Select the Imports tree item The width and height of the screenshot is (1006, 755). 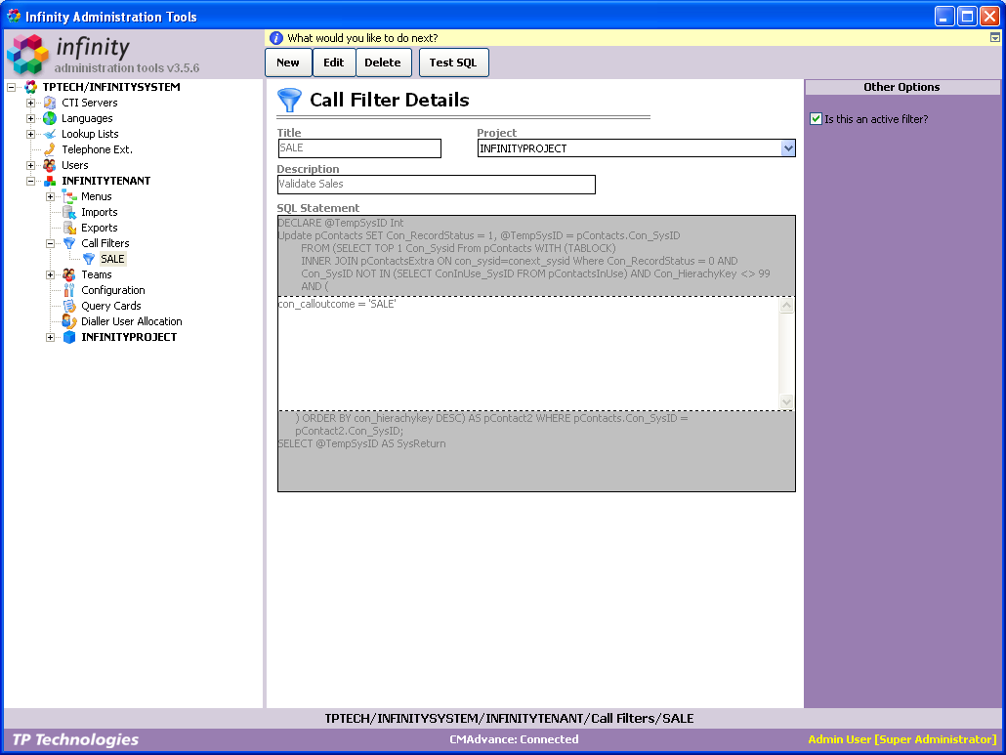click(x=100, y=212)
